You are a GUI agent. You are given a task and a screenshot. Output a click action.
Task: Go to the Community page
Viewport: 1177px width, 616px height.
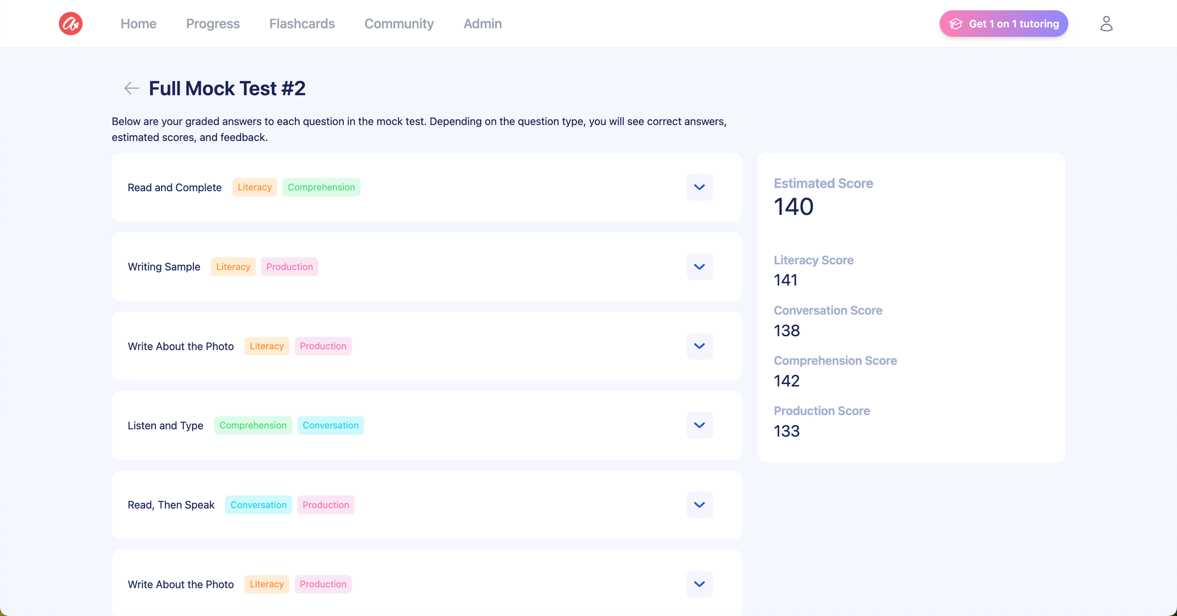tap(399, 24)
